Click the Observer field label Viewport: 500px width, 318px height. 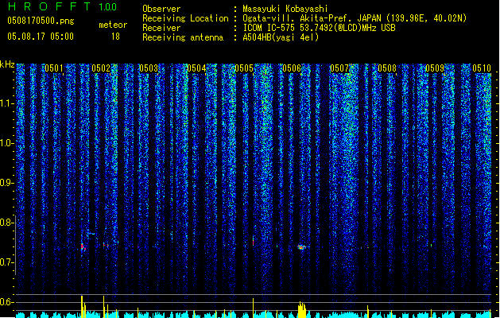[161, 9]
